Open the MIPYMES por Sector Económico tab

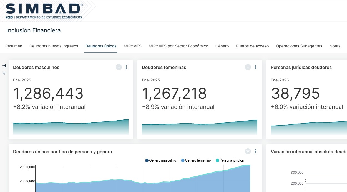(178, 46)
